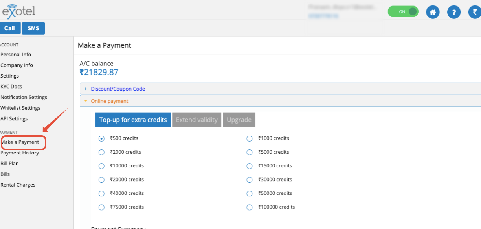481x229 pixels.
Task: Open Make a Payment sidebar link
Action: pyautogui.click(x=20, y=142)
